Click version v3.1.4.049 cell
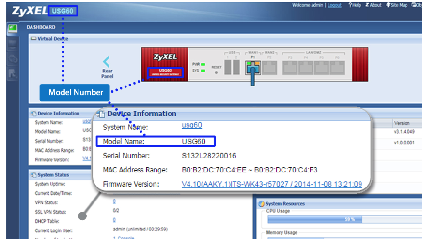Screen dimensions: 438x244 click(x=404, y=132)
